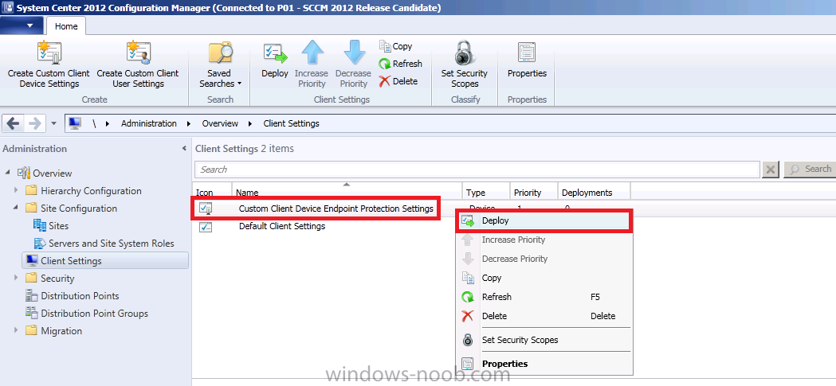Click in the Search input field
Screen dimensions: 836x386
click(477, 170)
